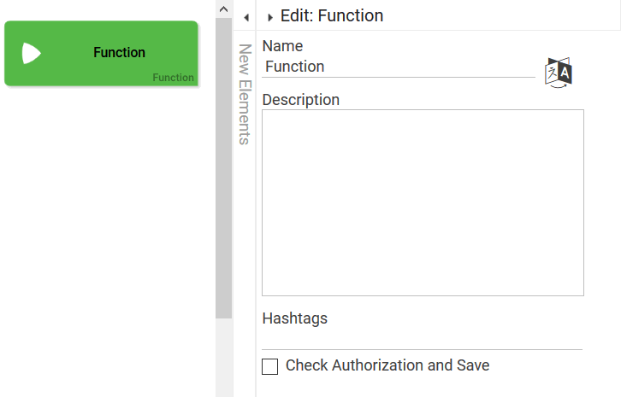Expand the Edit: Function disclosure triangle
The width and height of the screenshot is (621, 397).
[x=270, y=16]
